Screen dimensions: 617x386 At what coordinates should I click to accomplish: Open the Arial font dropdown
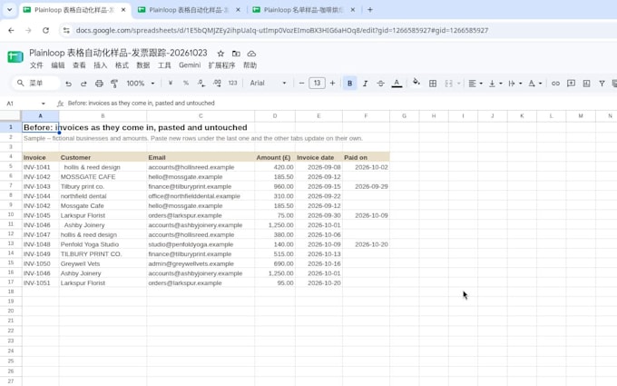click(x=268, y=84)
